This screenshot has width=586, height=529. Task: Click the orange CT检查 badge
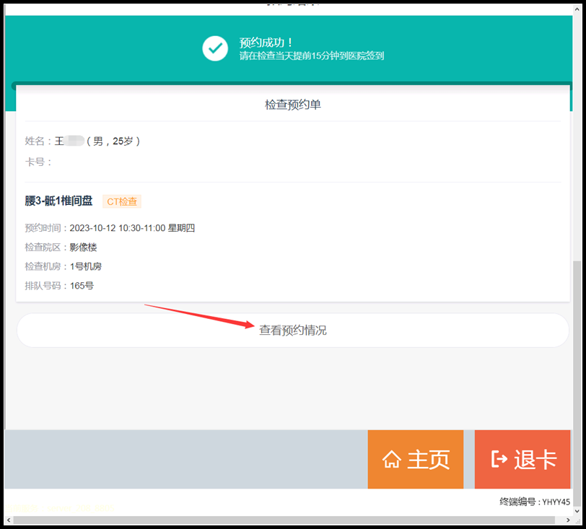click(121, 201)
